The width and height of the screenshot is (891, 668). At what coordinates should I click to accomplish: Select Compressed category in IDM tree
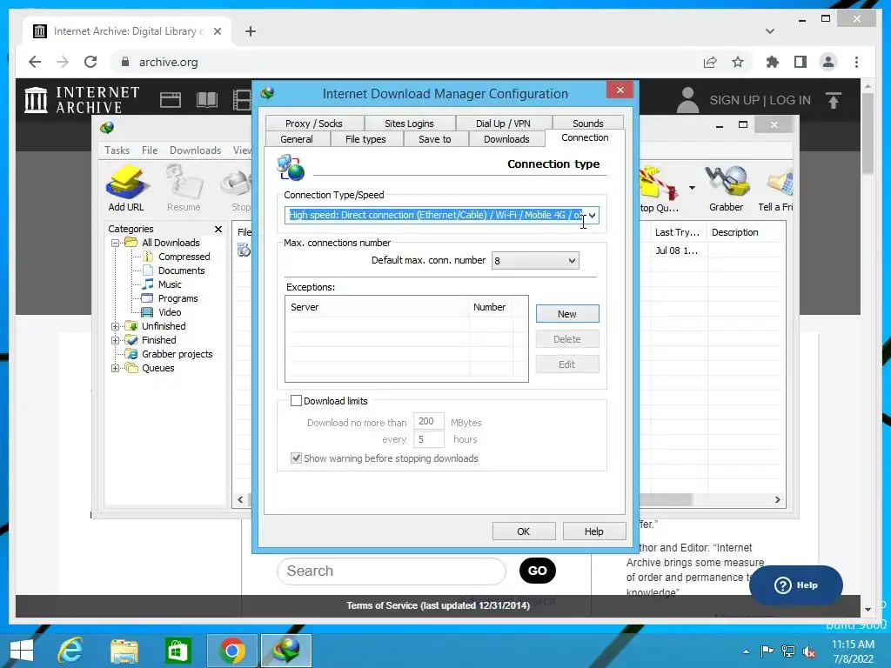(184, 257)
